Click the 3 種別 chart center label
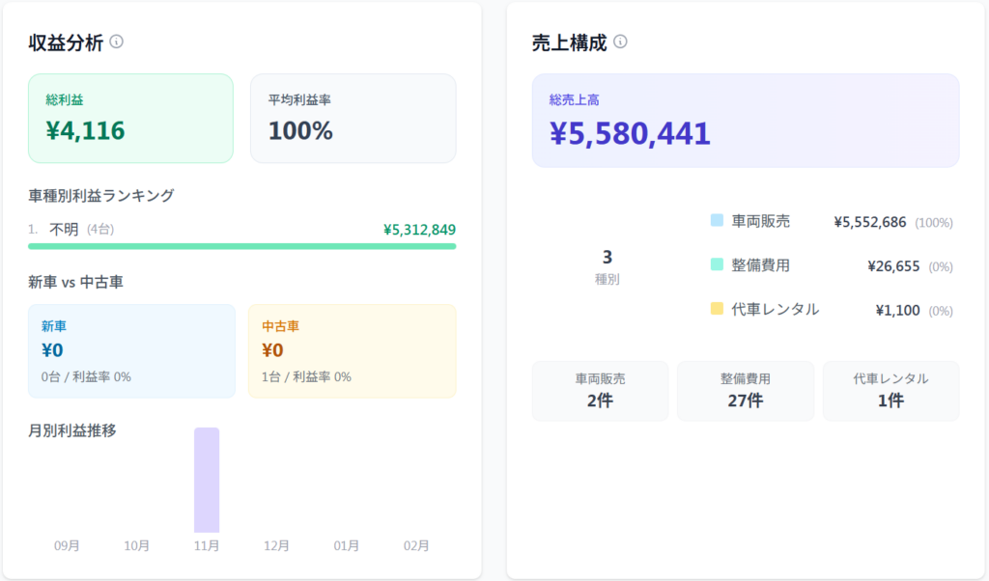The height and width of the screenshot is (581, 989). (x=607, y=266)
